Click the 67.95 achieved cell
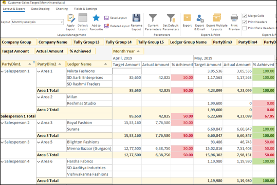277x185 pixels. point(264,116)
